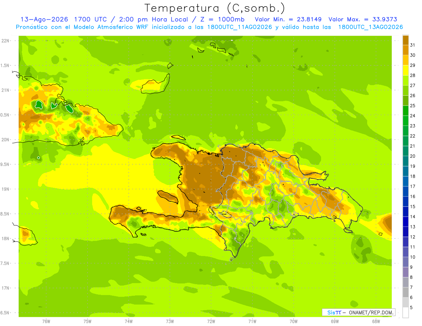Viewport: 422px width, 326px height.
Task: Pick the orange swatch between 30 and 31
Action: [x=405, y=50]
